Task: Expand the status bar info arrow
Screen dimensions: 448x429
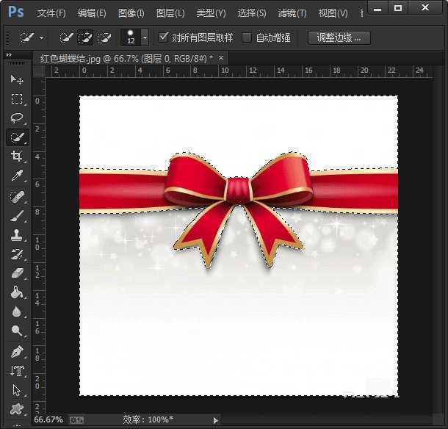Action: (x=215, y=420)
